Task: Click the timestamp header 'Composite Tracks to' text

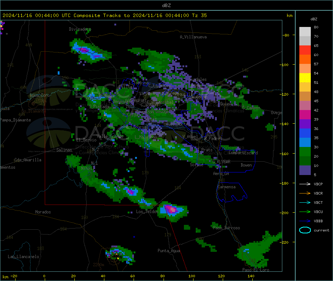Action: click(x=101, y=16)
